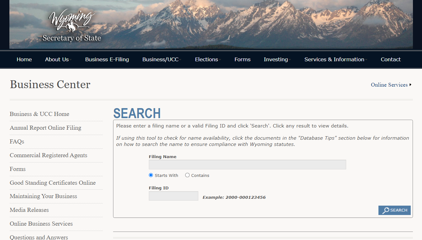Expand the Investing dropdown menu
Viewport: 422px width, 240px height.
click(277, 59)
